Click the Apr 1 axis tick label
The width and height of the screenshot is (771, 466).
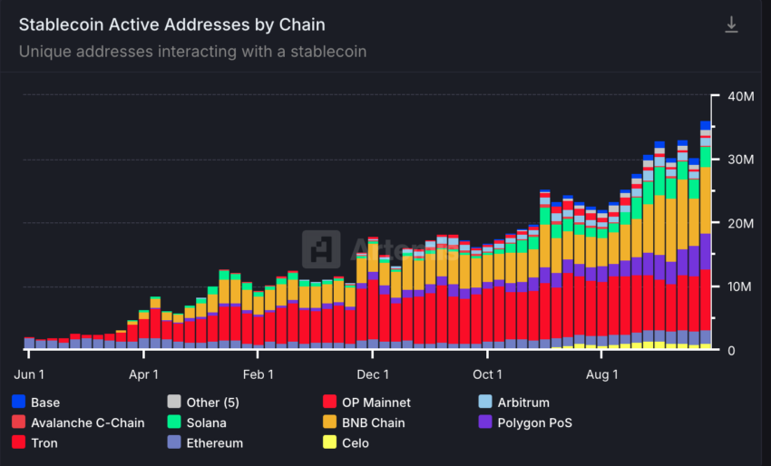tap(143, 374)
